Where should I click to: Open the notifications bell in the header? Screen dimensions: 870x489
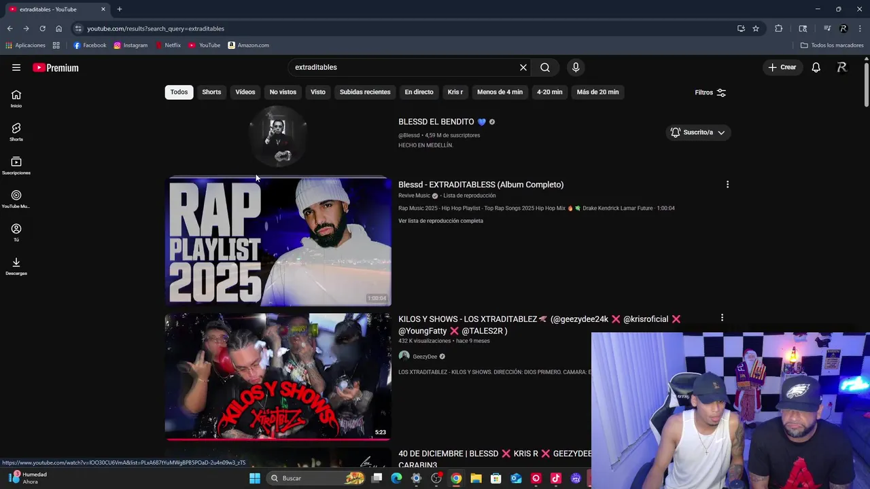(x=816, y=67)
